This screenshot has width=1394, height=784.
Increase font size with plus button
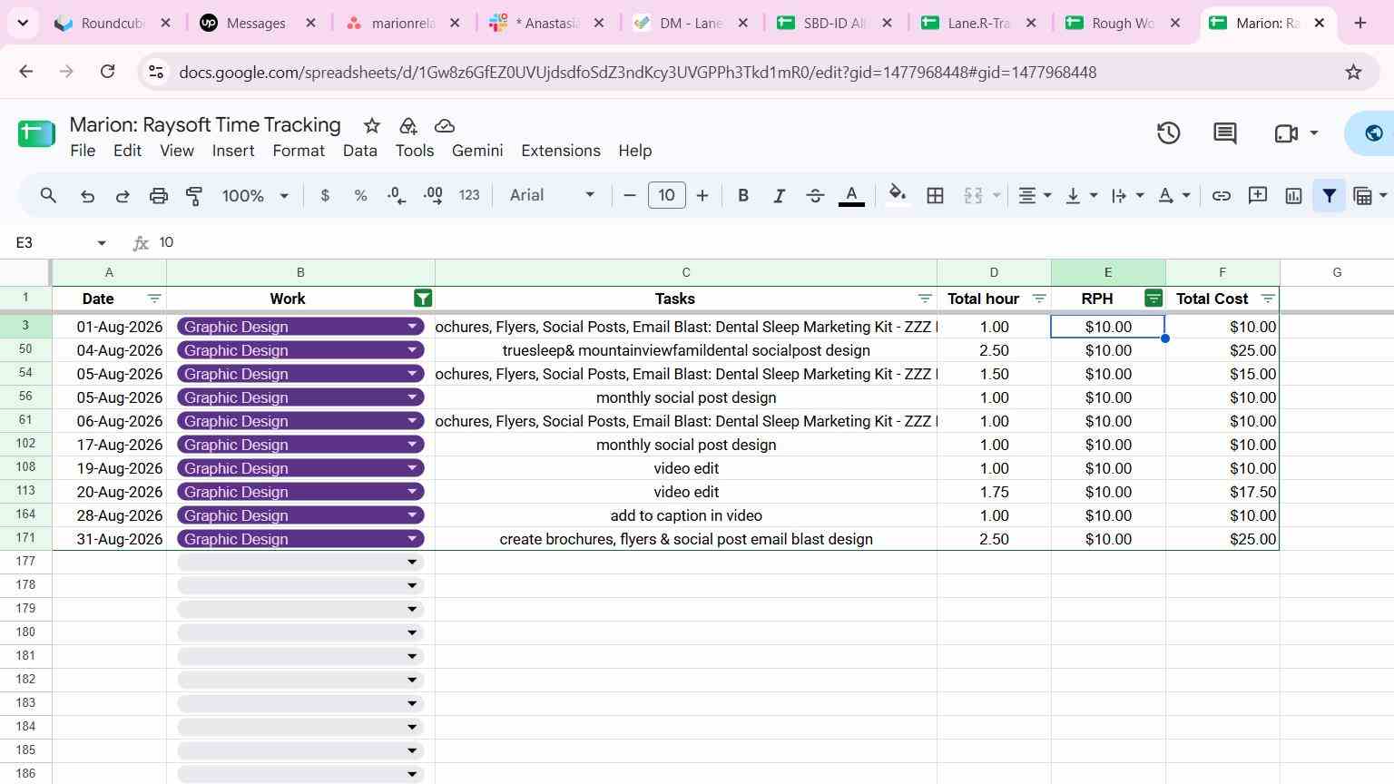[702, 195]
